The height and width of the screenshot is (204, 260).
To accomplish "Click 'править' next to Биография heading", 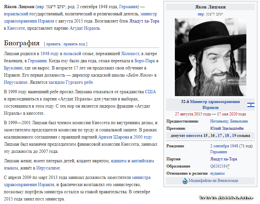I will [53, 44].
